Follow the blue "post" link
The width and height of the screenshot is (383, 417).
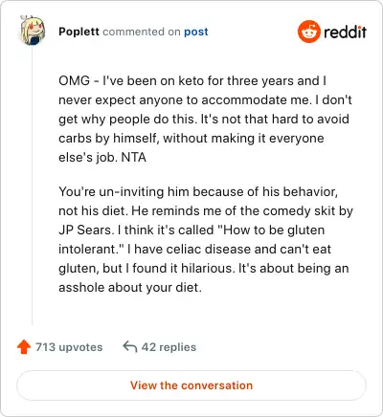196,32
